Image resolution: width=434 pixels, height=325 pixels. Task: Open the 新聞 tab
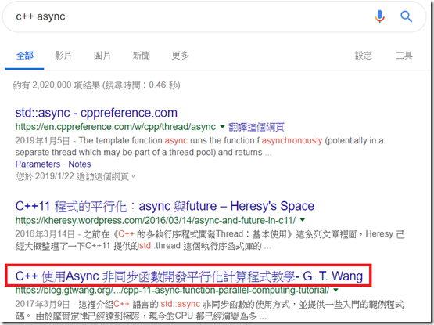point(142,56)
